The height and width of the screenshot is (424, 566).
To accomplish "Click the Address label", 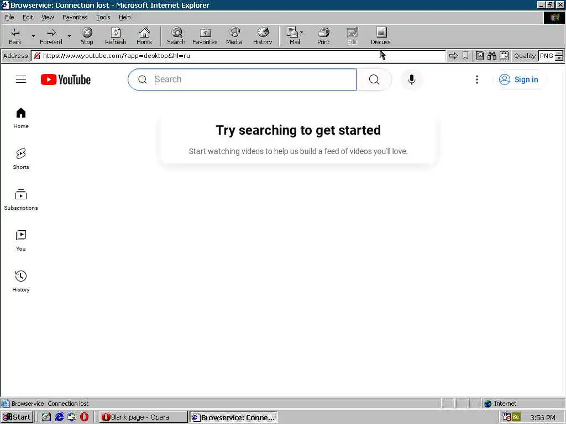I will 15,56.
